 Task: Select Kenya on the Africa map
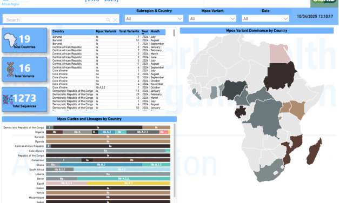[297, 109]
